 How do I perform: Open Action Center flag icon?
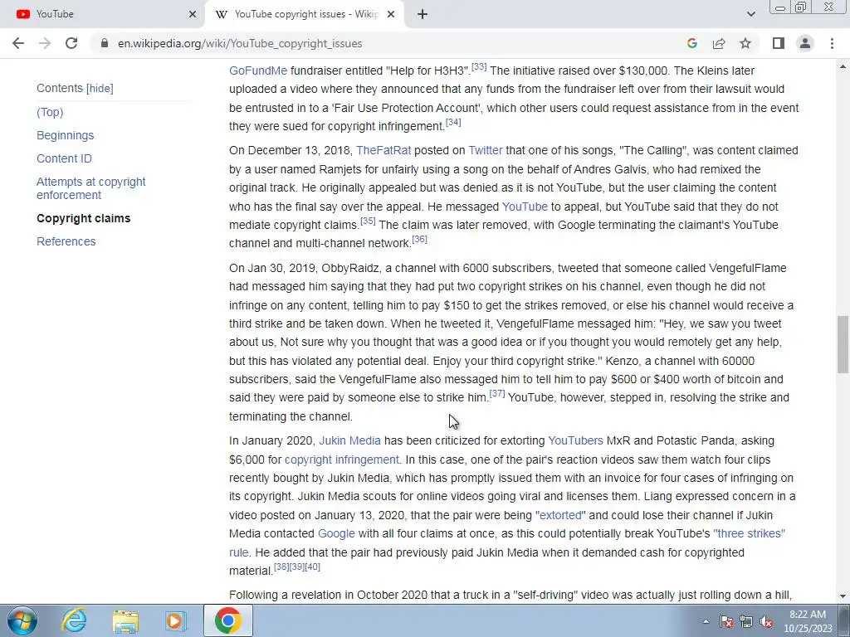click(725, 621)
